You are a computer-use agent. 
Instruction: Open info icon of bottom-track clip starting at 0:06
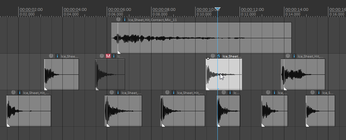[x=118, y=93]
